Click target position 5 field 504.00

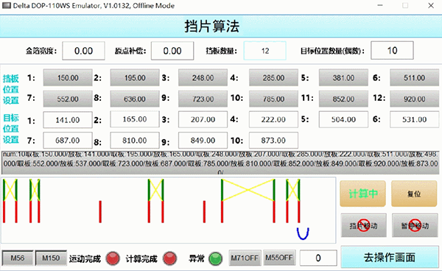(343, 119)
